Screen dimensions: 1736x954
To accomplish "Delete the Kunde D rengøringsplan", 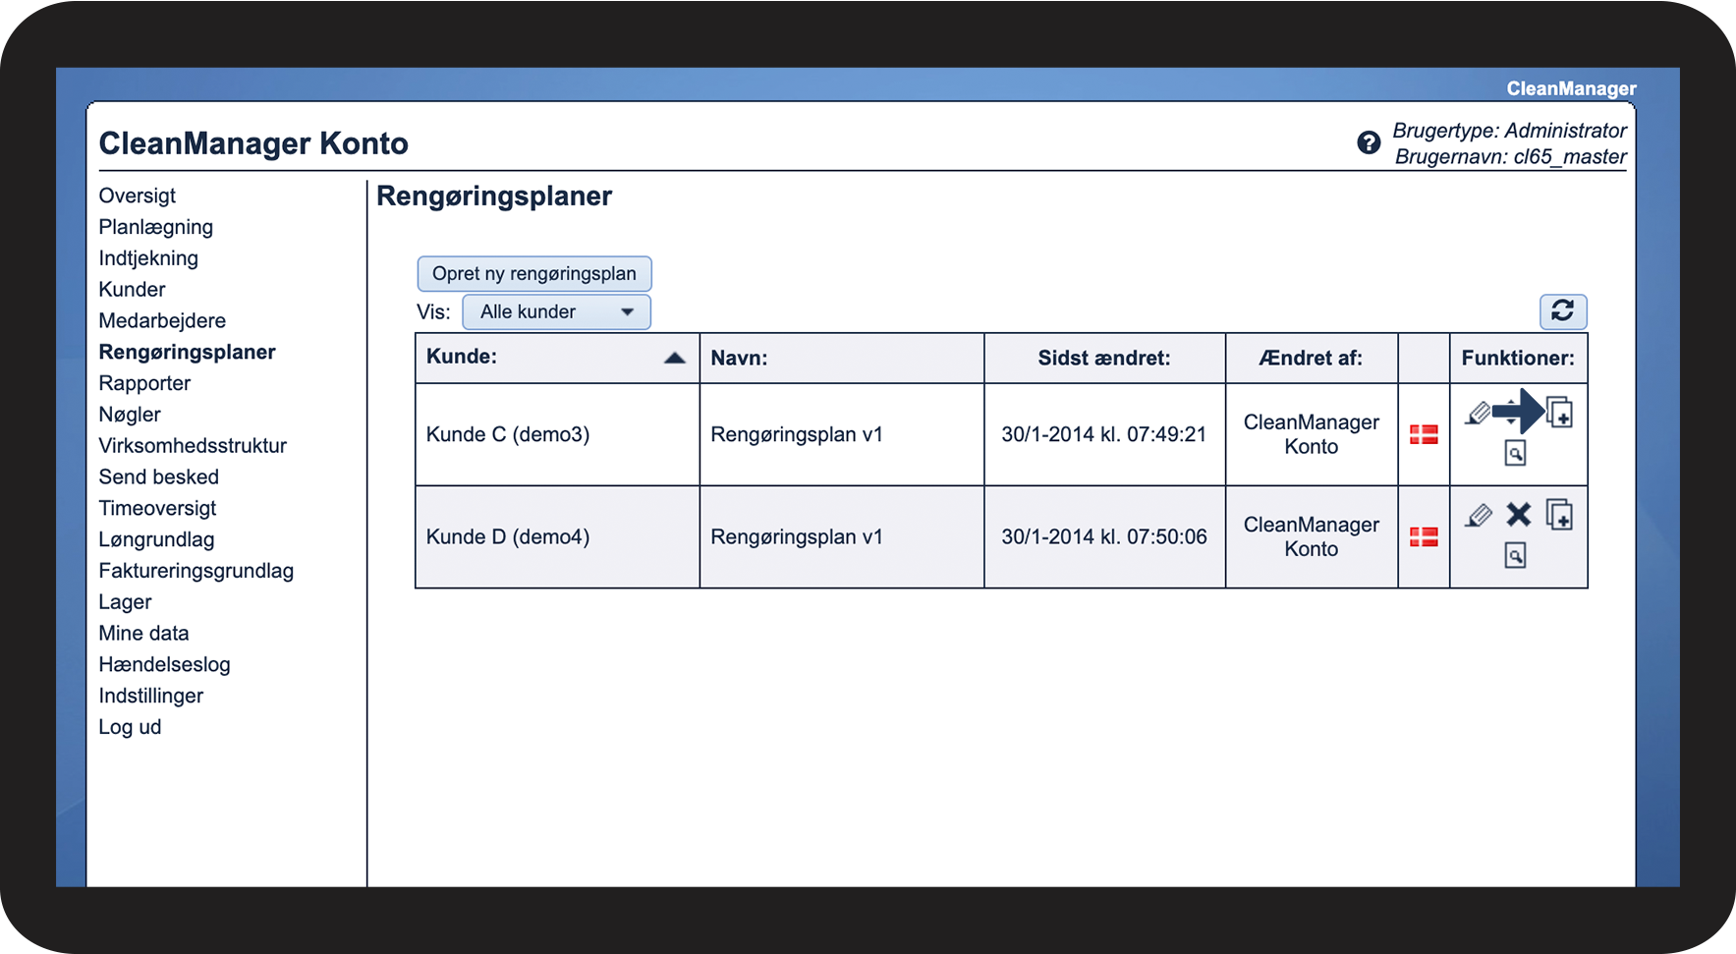I will pos(1519,514).
